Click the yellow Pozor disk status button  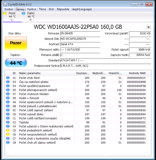click(16, 43)
